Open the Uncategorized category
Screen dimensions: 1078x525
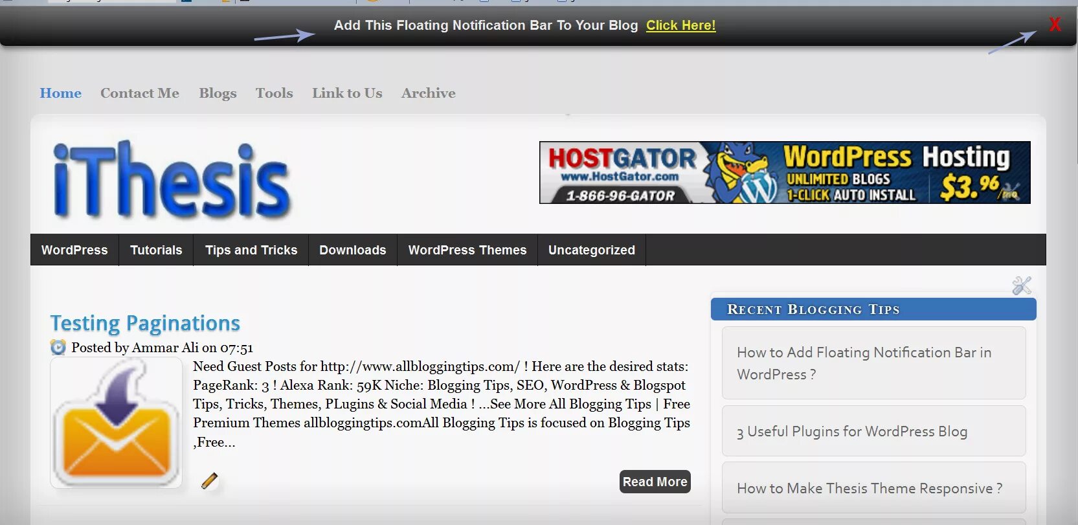592,250
